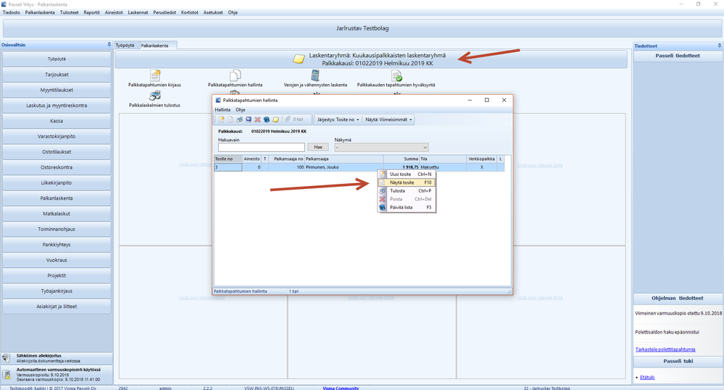Sort by Summa column header
Viewport: 724px width, 390px height.
pos(401,158)
